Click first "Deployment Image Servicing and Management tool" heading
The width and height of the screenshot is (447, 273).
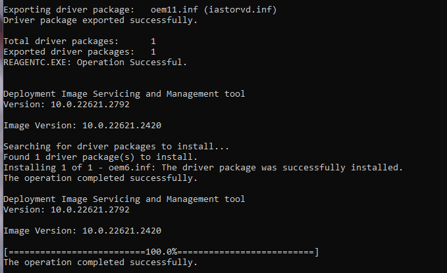click(x=124, y=94)
